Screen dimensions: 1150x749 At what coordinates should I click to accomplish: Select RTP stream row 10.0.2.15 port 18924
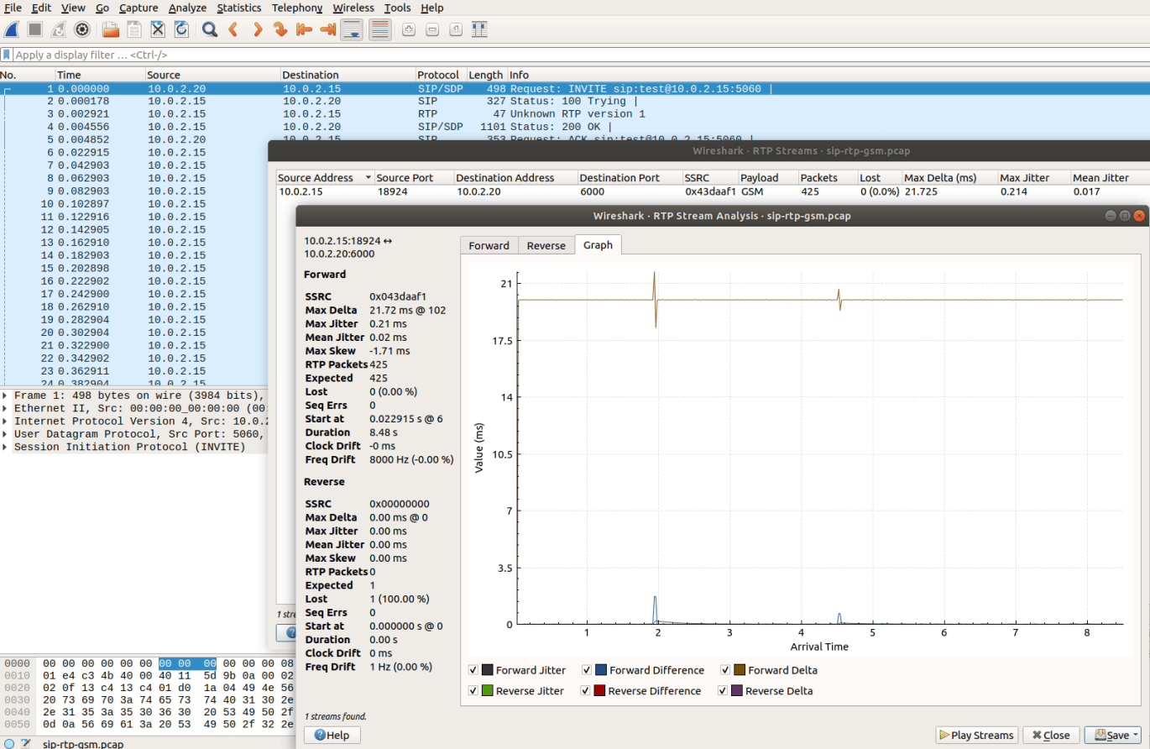713,191
